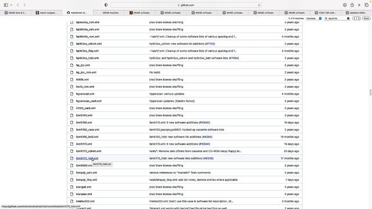Open ibm5150_cass.xml file
Screen dimensions: 372x209
click(x=88, y=129)
